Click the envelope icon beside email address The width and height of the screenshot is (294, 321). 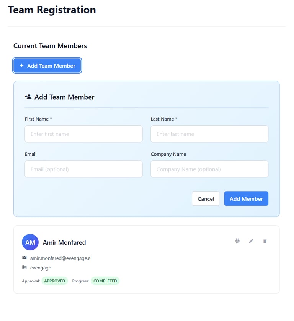coord(24,258)
